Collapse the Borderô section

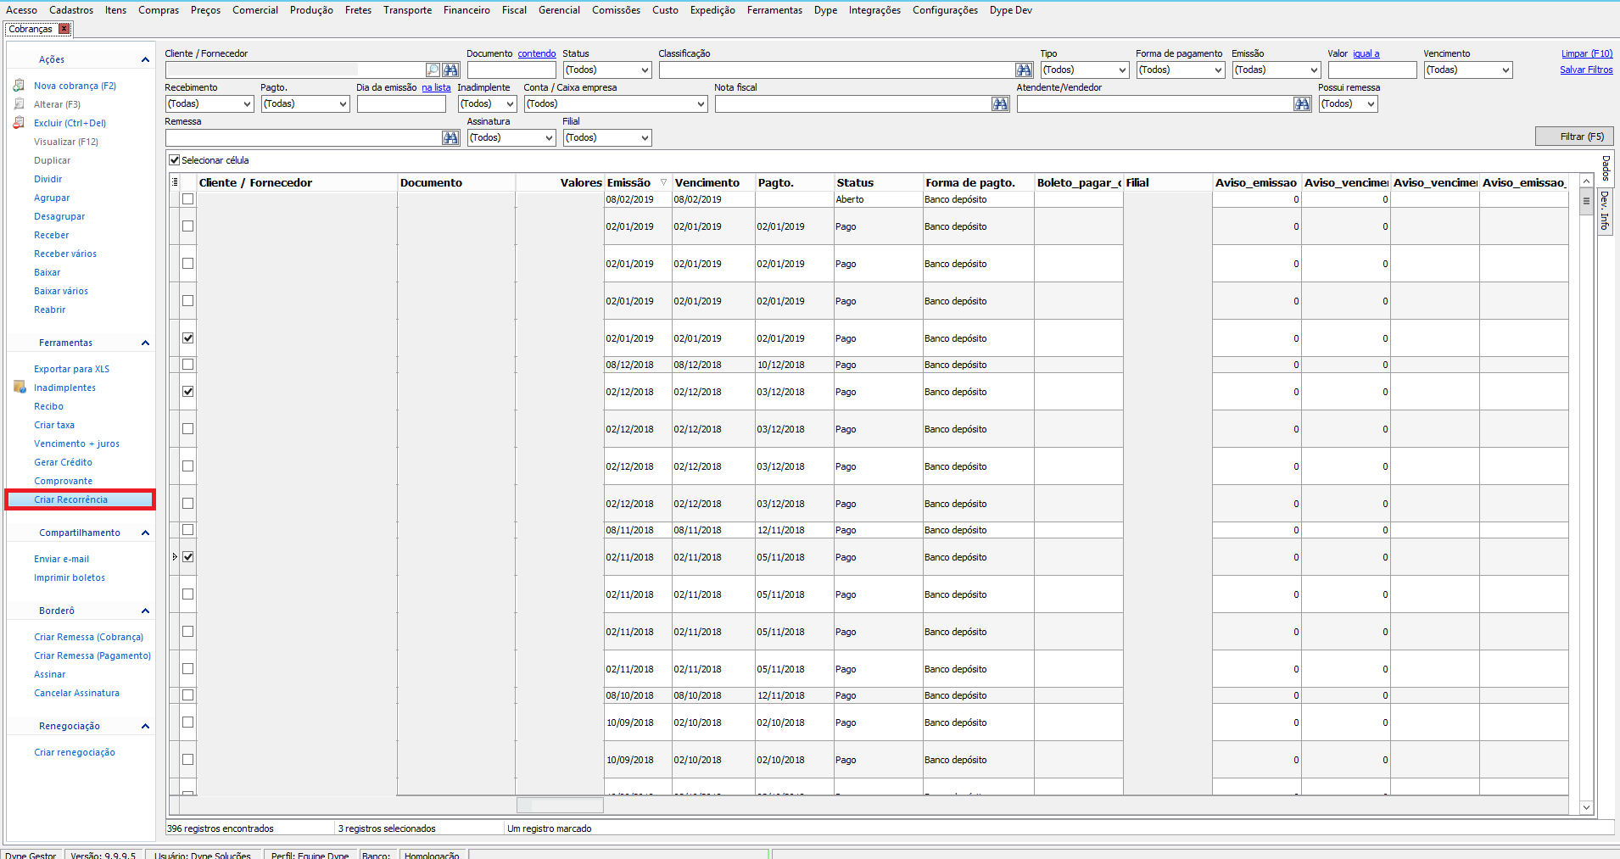pyautogui.click(x=145, y=611)
